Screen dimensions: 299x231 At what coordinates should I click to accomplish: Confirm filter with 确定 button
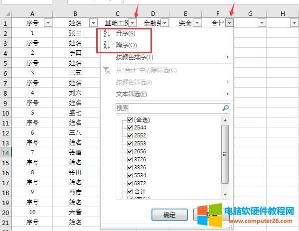169,215
